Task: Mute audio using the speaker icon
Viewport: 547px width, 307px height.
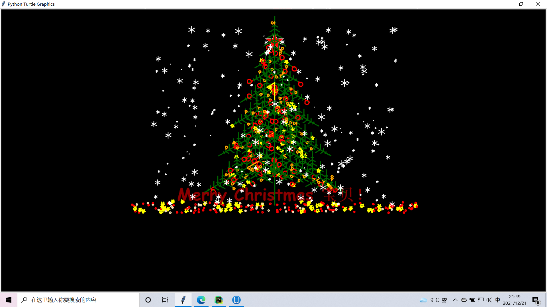Action: [489, 300]
